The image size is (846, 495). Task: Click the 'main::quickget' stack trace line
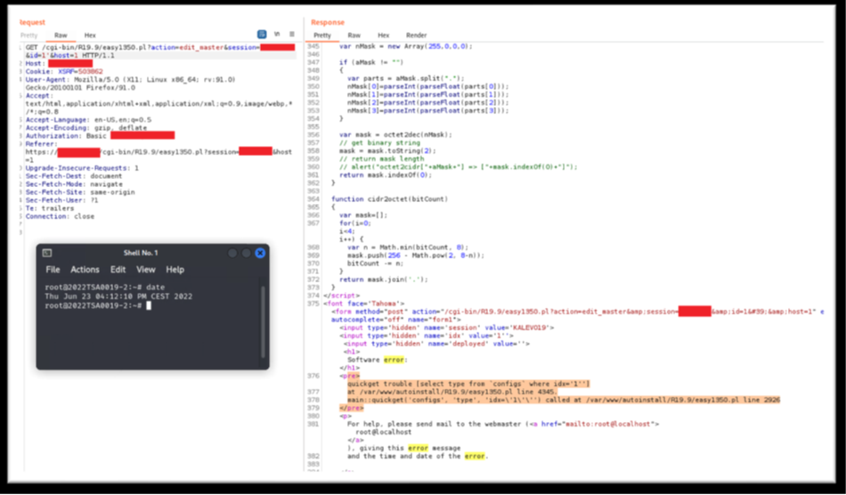tap(564, 400)
